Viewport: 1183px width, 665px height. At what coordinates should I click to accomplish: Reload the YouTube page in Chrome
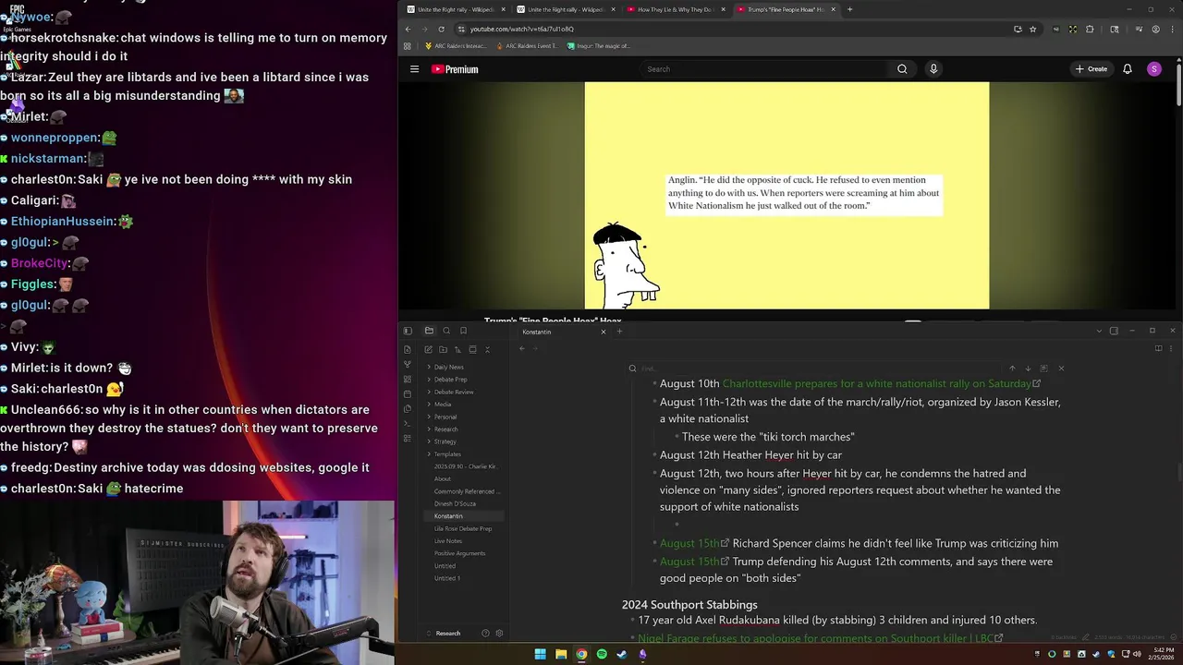click(x=442, y=29)
